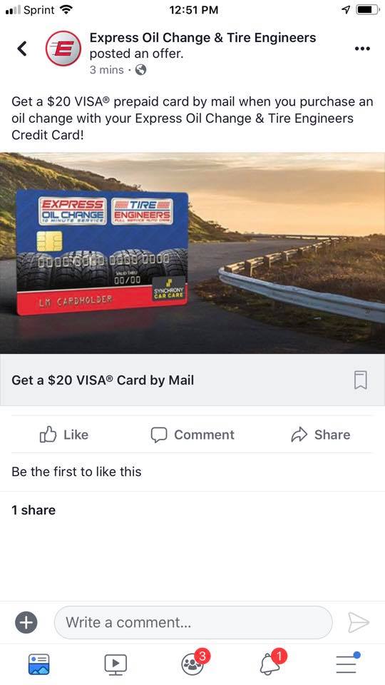Image resolution: width=385 pixels, height=685 pixels.
Task: Share the offer post
Action: click(x=321, y=435)
